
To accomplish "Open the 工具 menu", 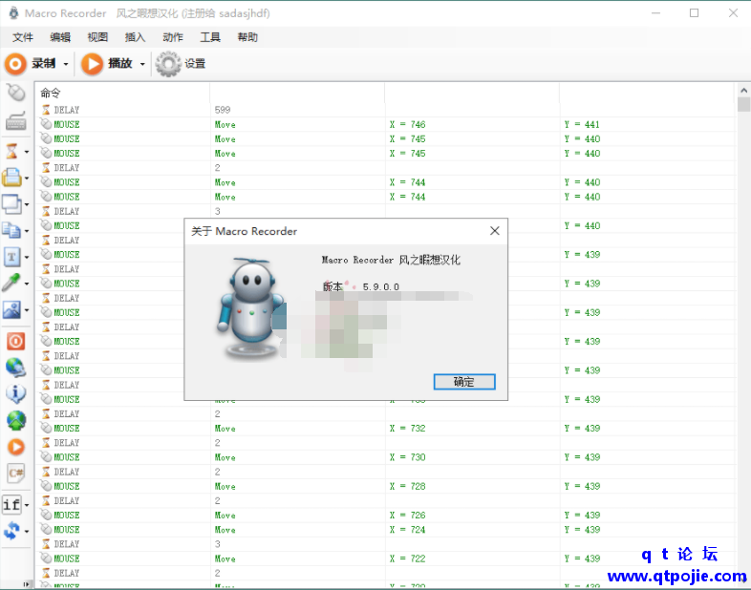I will point(210,37).
